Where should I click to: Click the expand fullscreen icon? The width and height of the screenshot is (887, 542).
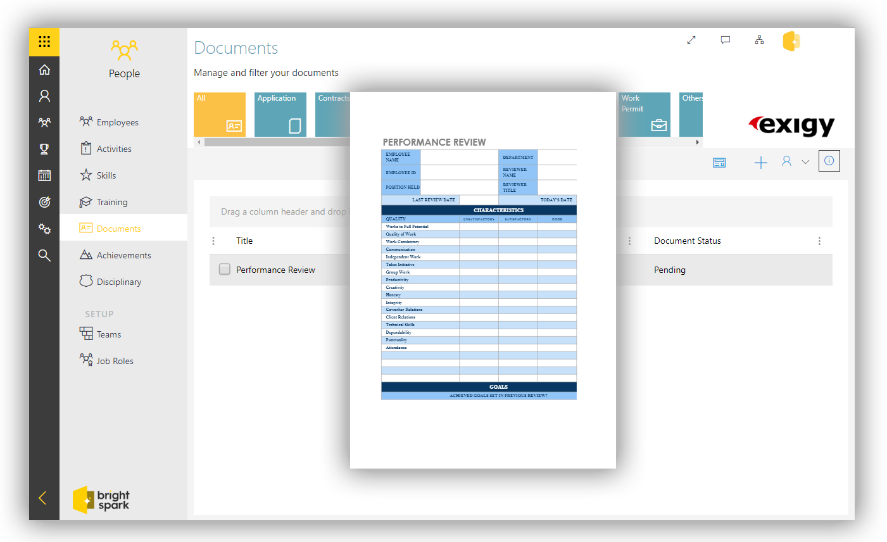691,40
